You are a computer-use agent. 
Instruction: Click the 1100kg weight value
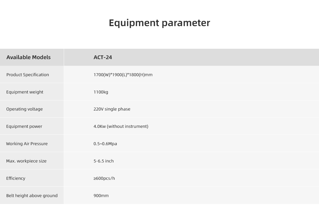101,92
